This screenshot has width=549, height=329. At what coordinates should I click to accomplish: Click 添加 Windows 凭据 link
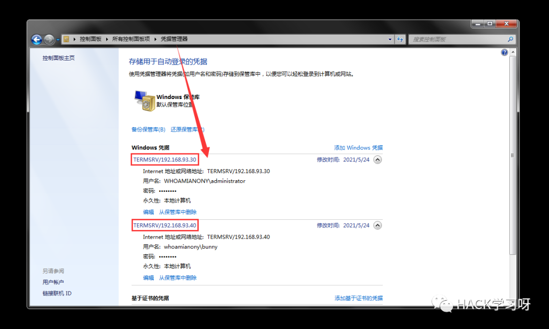click(x=358, y=148)
